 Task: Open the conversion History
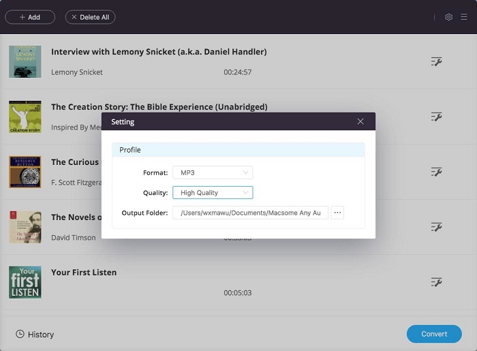coord(35,335)
